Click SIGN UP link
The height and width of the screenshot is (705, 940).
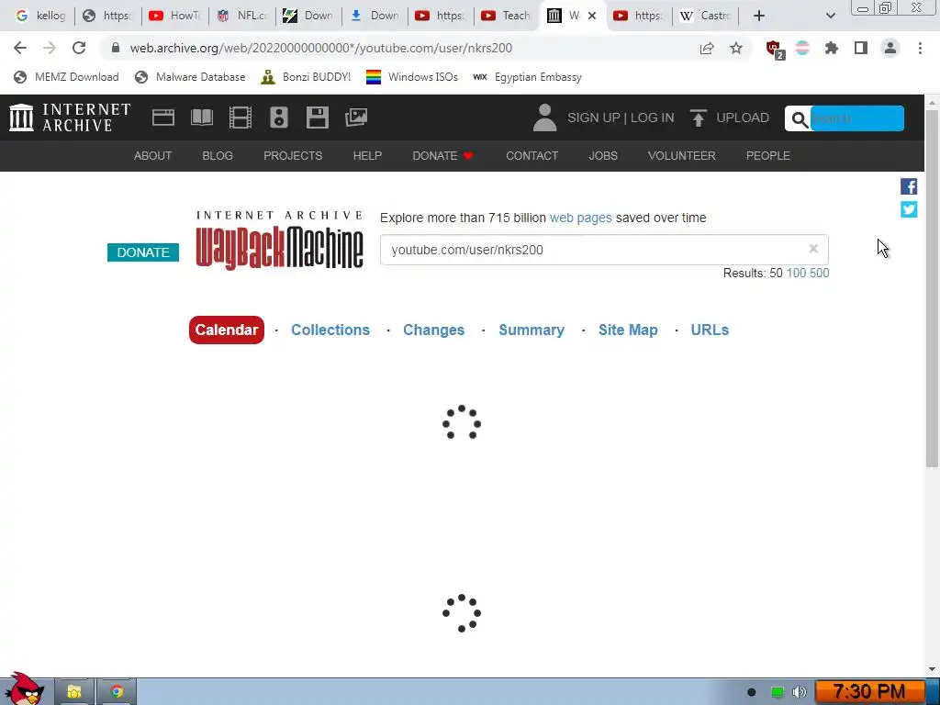[x=594, y=117]
